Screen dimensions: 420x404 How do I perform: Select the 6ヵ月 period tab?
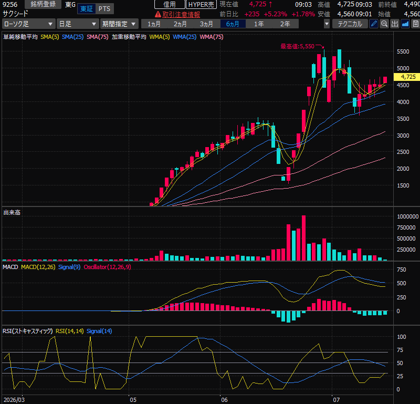pyautogui.click(x=233, y=24)
